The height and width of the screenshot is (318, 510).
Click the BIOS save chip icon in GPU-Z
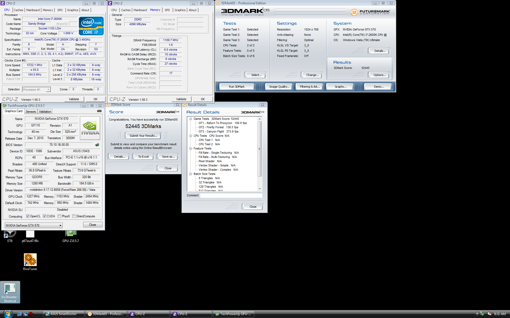(x=97, y=145)
